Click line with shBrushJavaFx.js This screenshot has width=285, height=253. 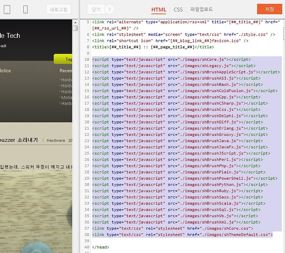180,147
